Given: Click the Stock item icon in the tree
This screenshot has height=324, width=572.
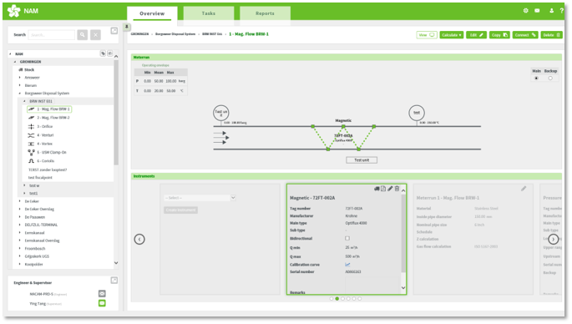Looking at the screenshot, I should click(21, 69).
